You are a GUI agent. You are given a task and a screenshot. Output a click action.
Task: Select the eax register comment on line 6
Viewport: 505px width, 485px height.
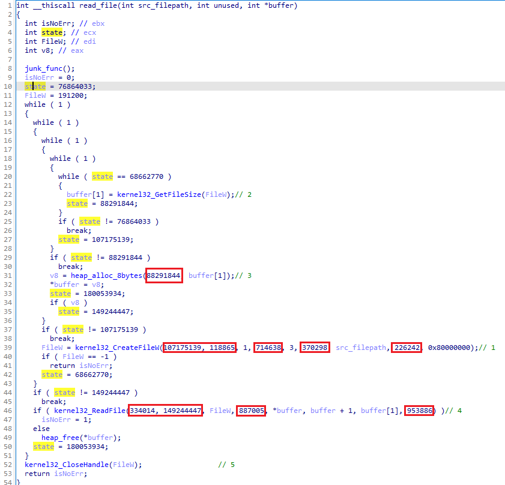[77, 50]
